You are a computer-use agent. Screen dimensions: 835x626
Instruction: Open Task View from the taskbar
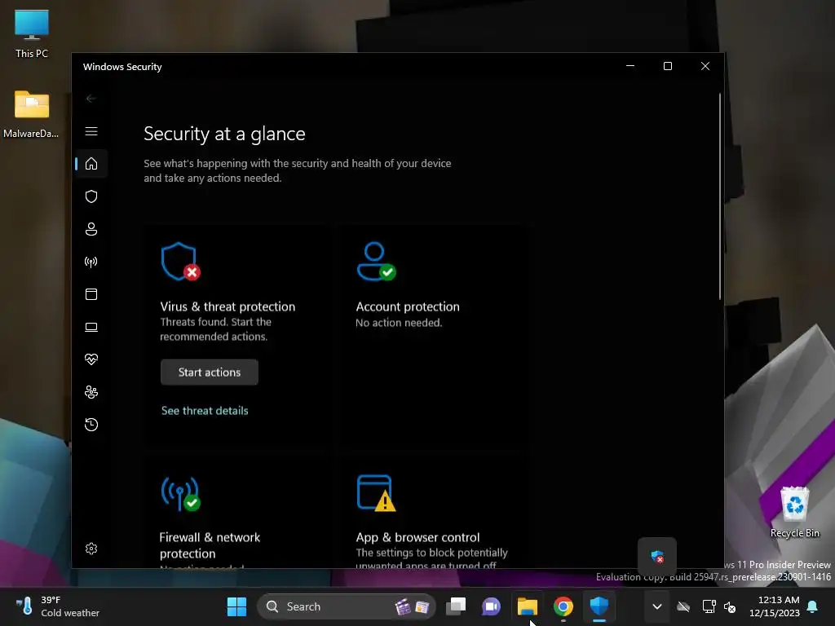pos(456,606)
